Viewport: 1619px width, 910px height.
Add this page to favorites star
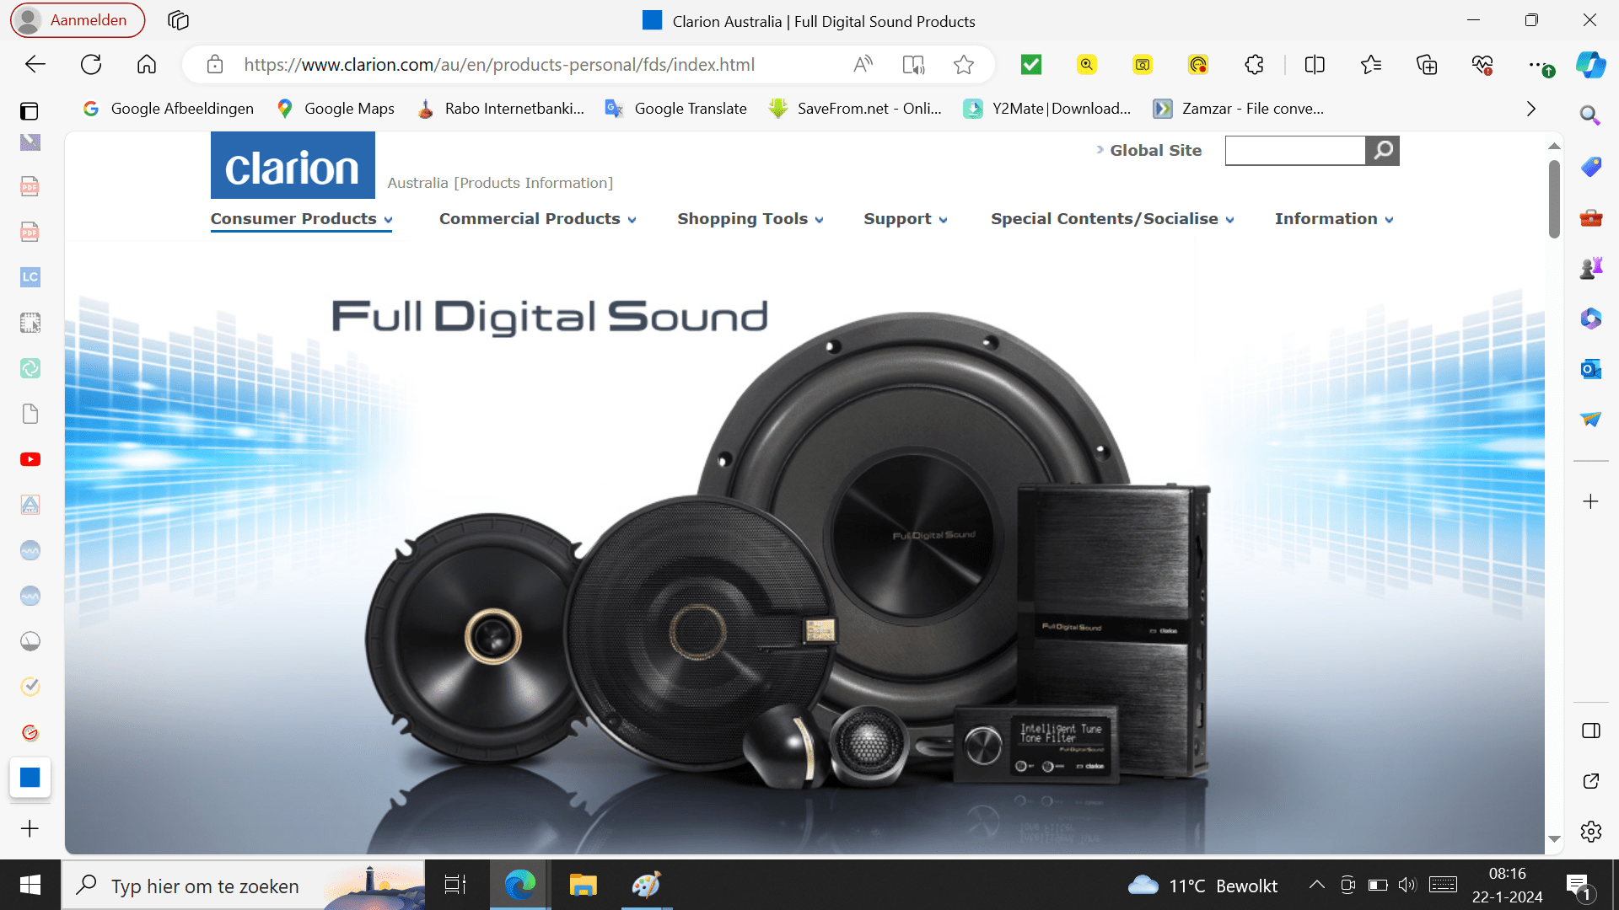pos(964,65)
